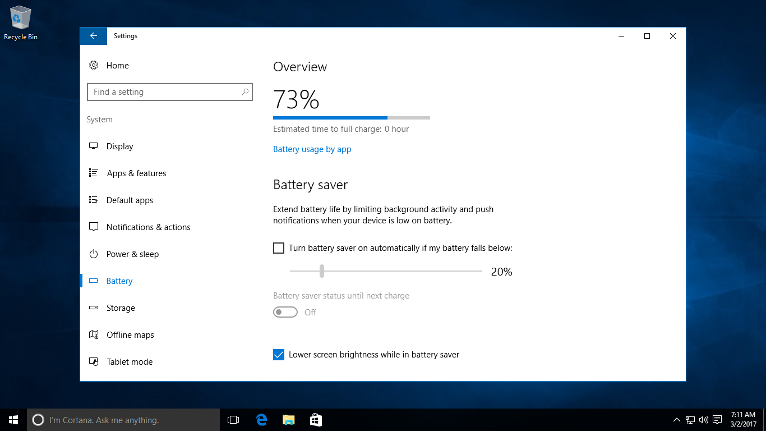Click Cortana Ask me anything box
The height and width of the screenshot is (431, 766).
click(123, 420)
